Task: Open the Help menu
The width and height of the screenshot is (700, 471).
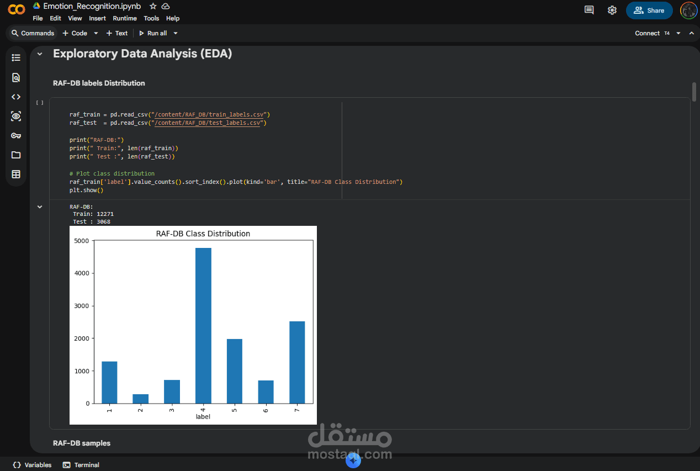Action: pos(173,18)
